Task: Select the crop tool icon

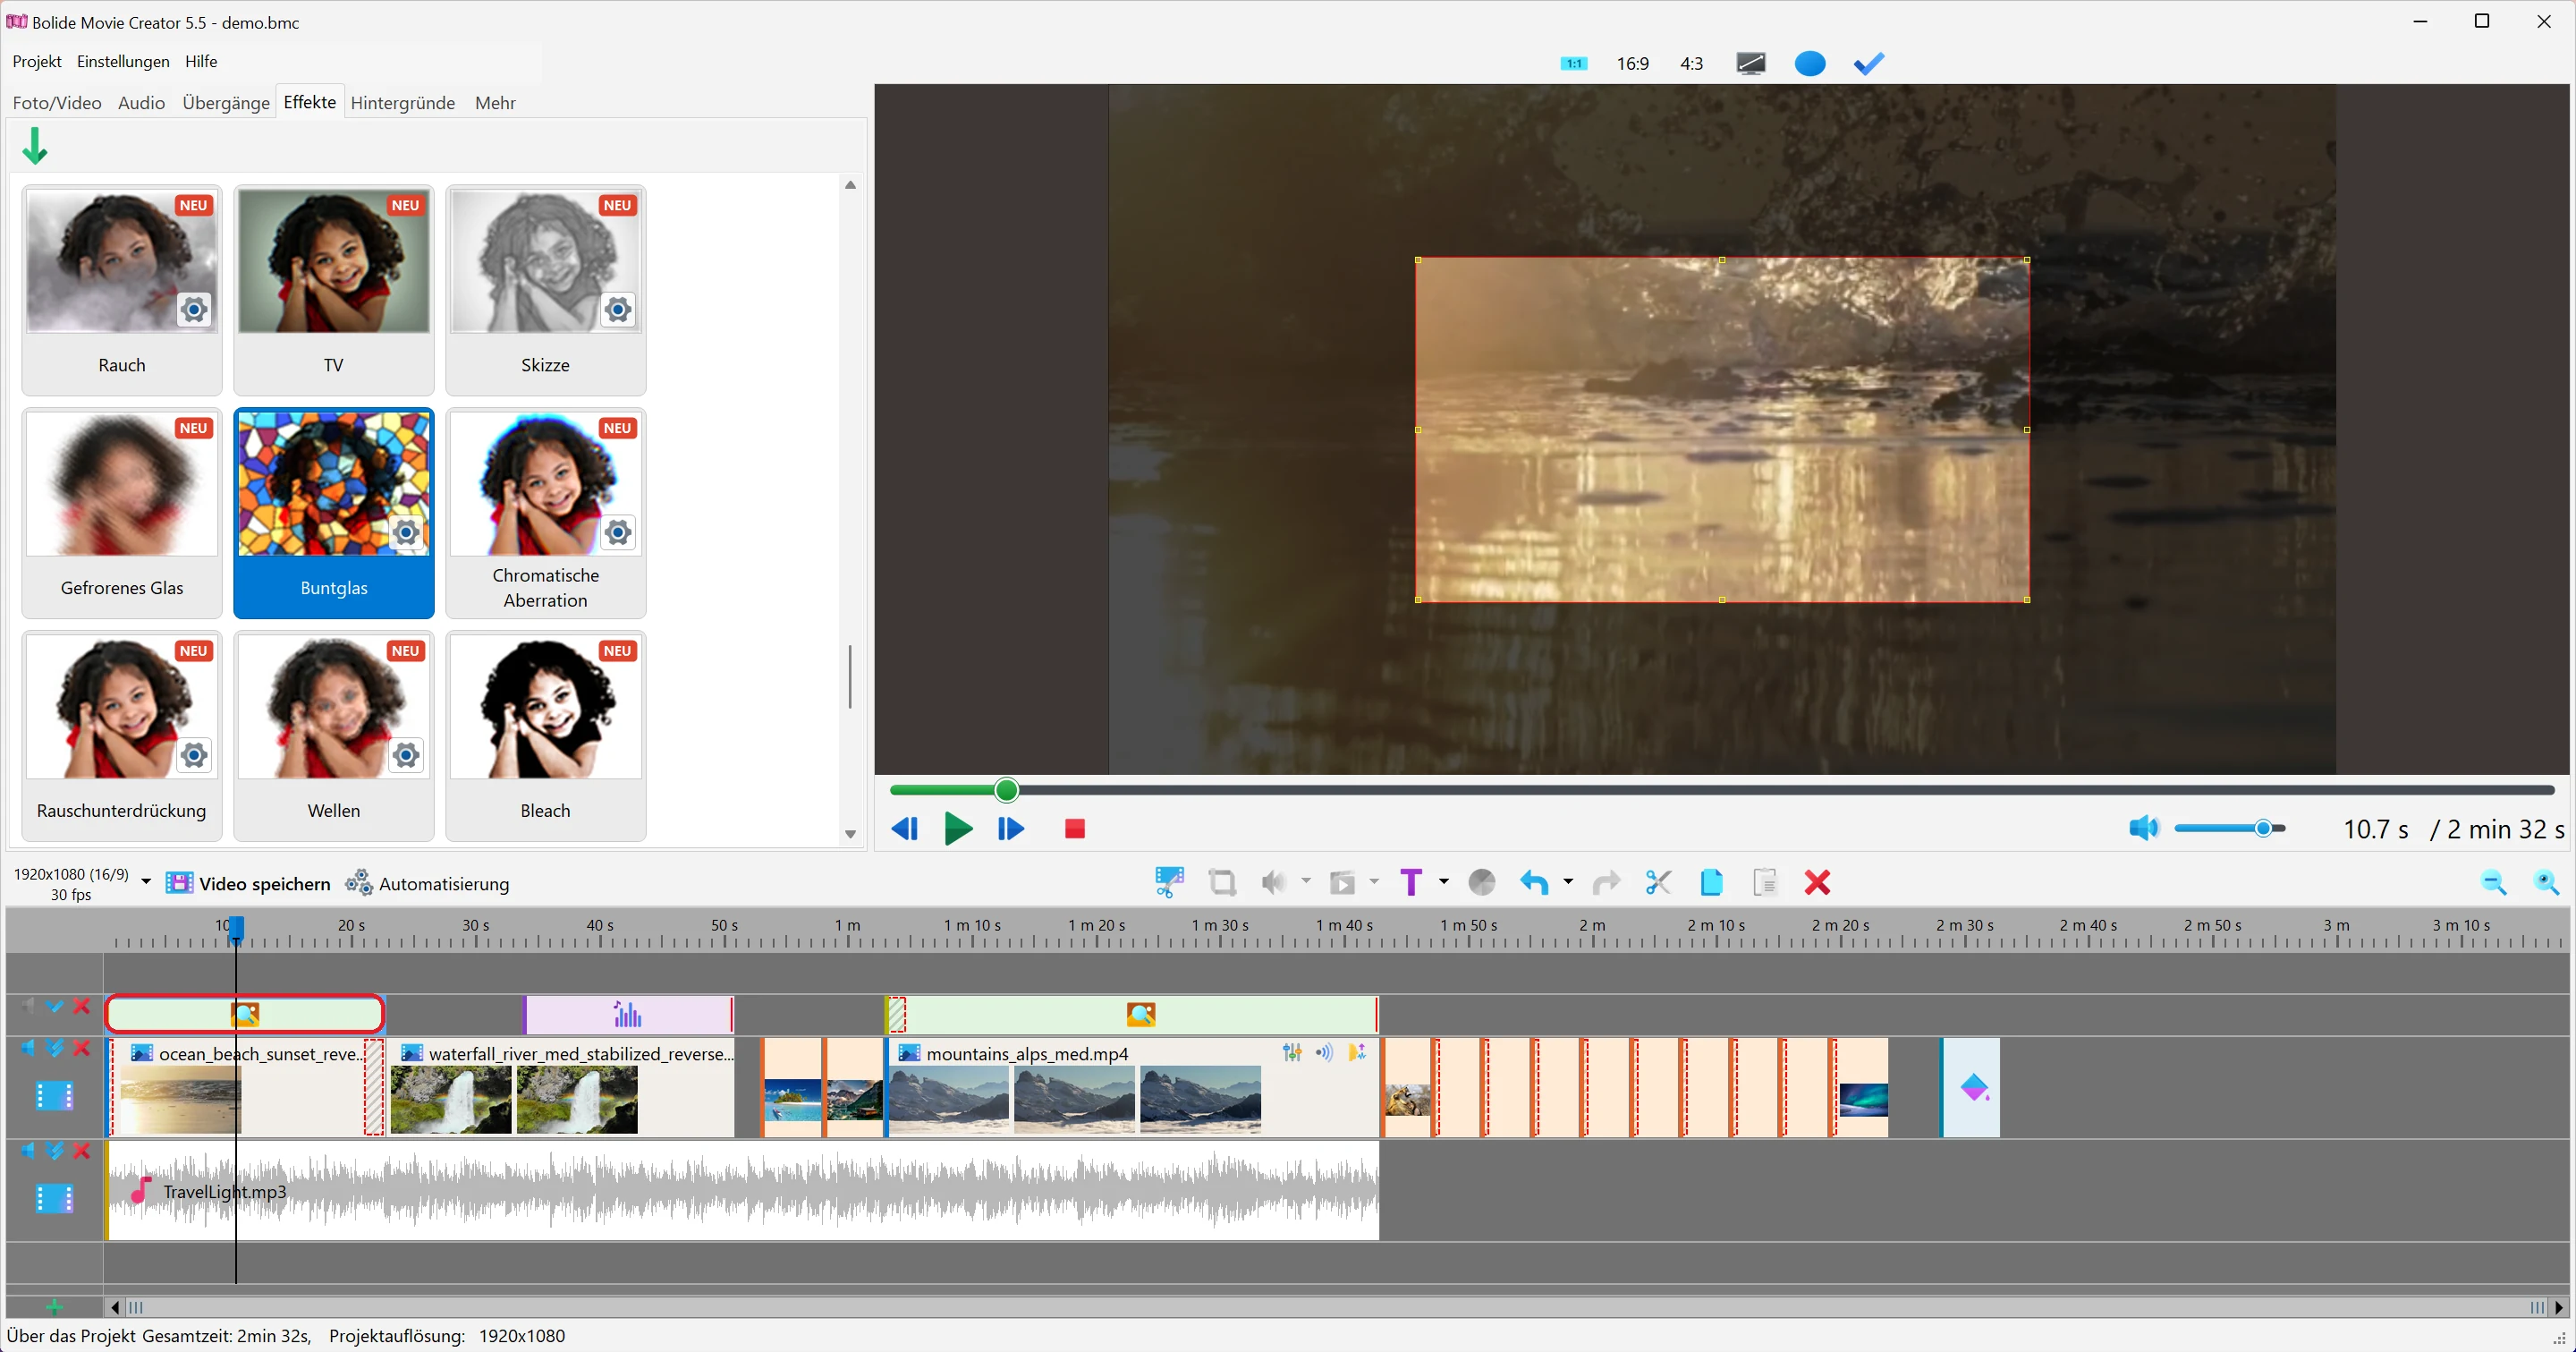Action: [1222, 882]
